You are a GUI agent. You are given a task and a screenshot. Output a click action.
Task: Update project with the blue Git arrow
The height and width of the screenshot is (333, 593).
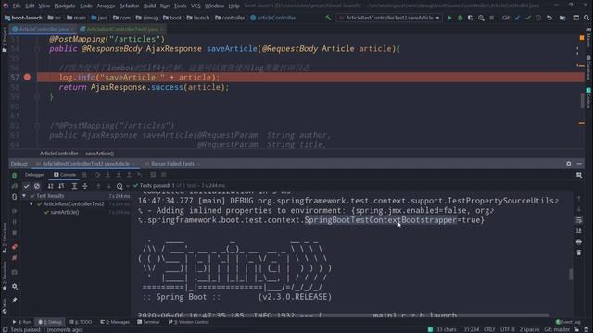pyautogui.click(x=517, y=18)
